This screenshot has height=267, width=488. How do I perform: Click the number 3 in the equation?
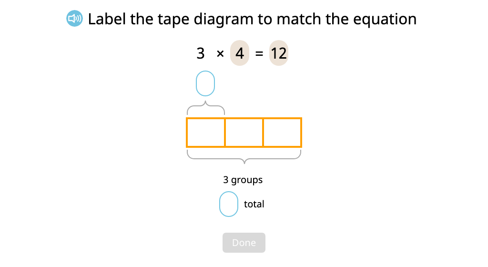(x=201, y=53)
